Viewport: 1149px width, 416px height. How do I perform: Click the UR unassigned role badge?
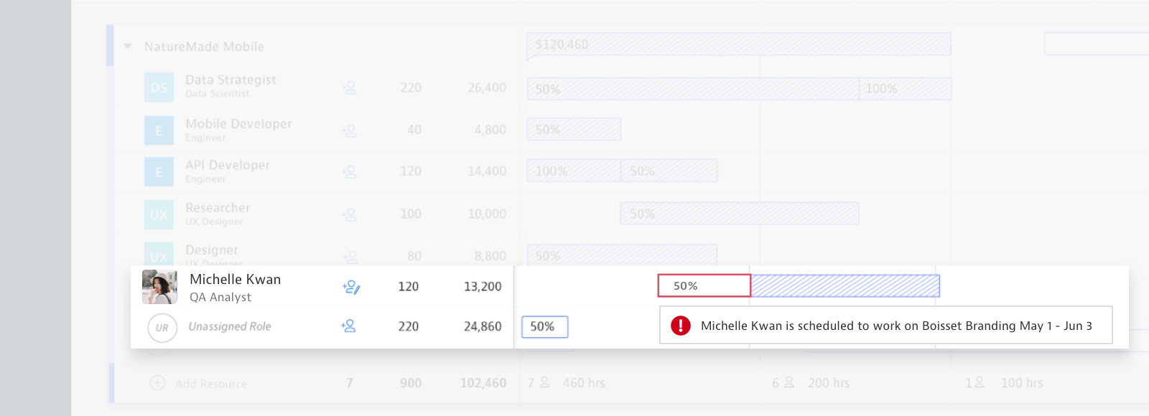coord(162,328)
